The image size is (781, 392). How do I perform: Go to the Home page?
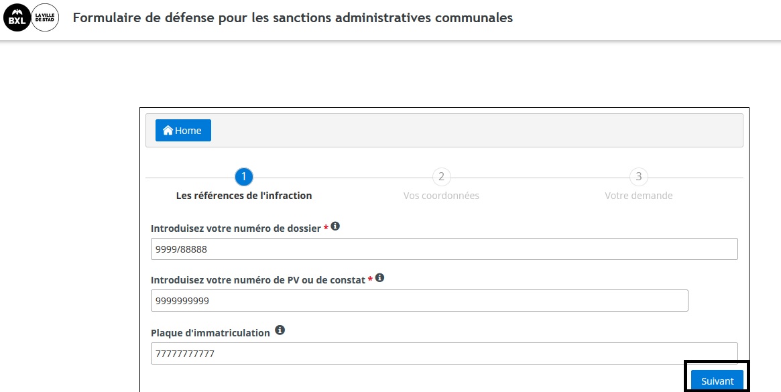coord(183,131)
